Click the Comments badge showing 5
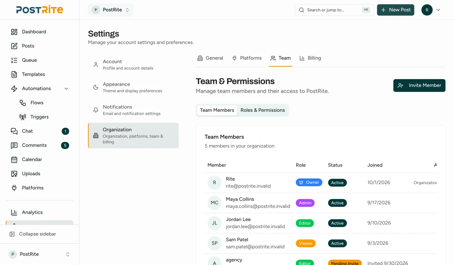This screenshot has height=265, width=454. 65,145
